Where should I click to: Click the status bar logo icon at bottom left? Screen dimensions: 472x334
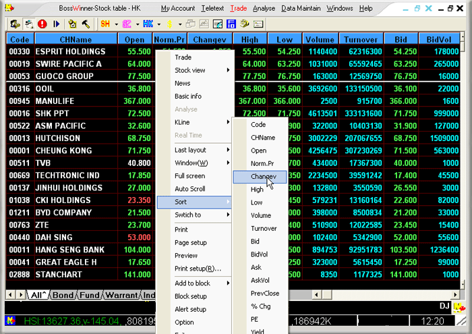11,321
